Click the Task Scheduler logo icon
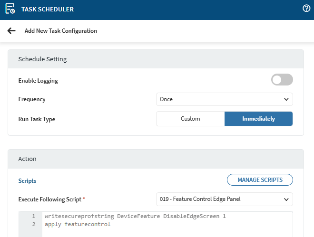 tap(10, 9)
